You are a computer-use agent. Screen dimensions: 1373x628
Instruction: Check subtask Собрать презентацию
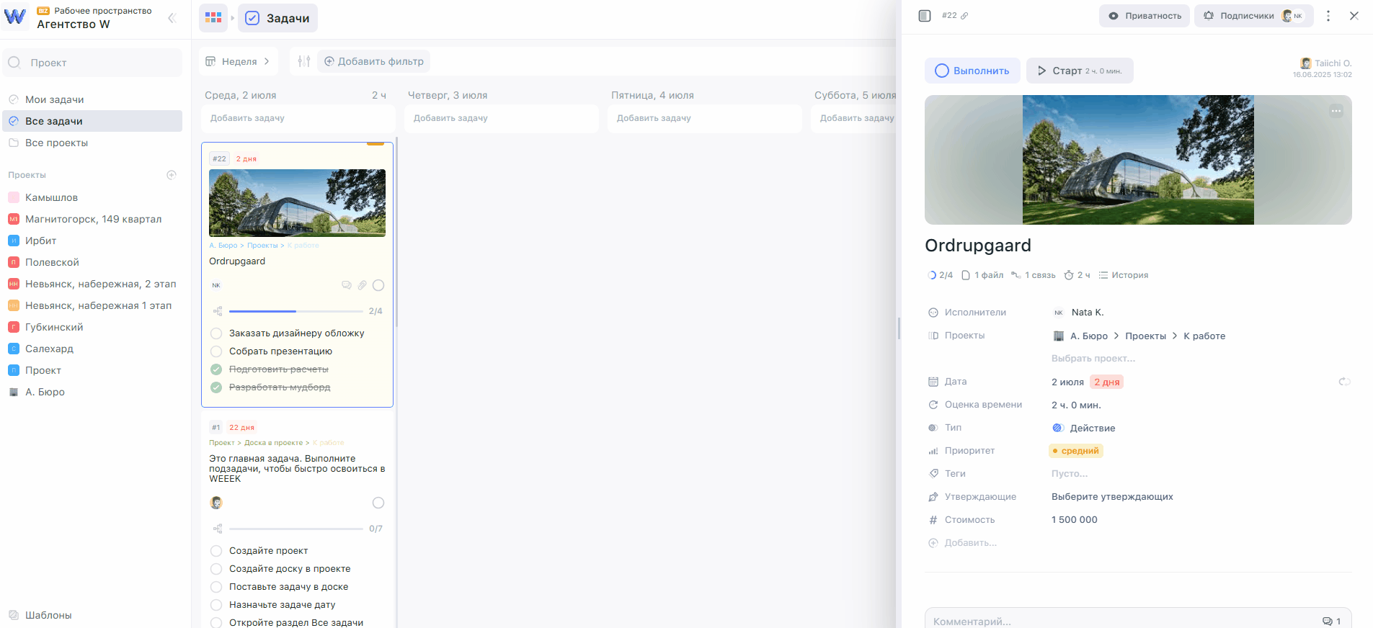(x=216, y=351)
